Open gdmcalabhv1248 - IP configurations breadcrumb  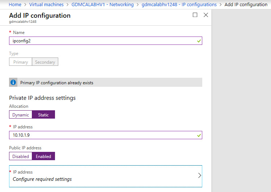179,4
